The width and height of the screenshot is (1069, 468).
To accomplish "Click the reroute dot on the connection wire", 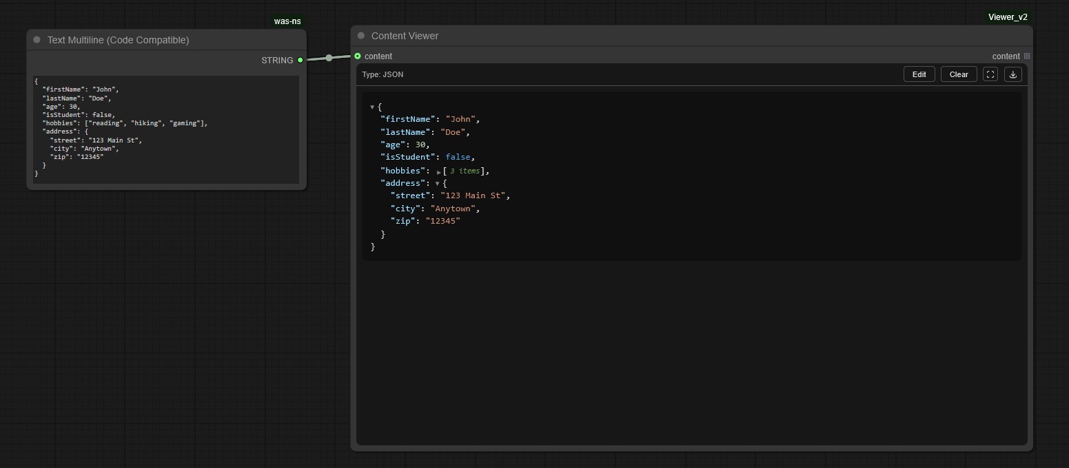I will click(x=329, y=58).
